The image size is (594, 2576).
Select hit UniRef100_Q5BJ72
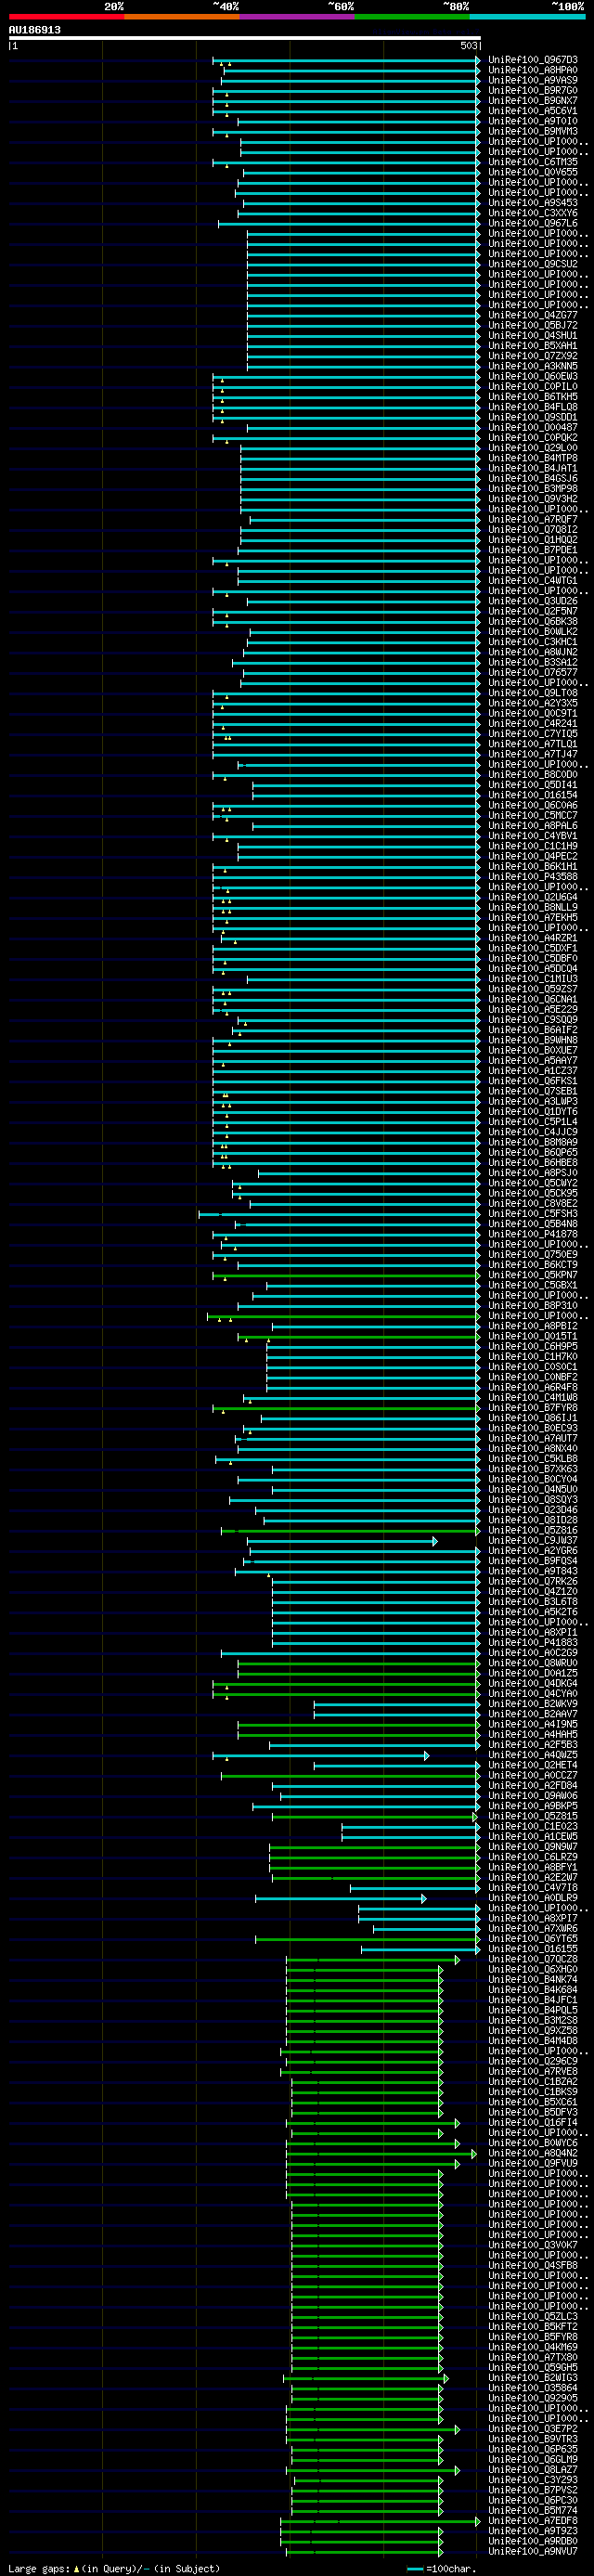[x=533, y=325]
